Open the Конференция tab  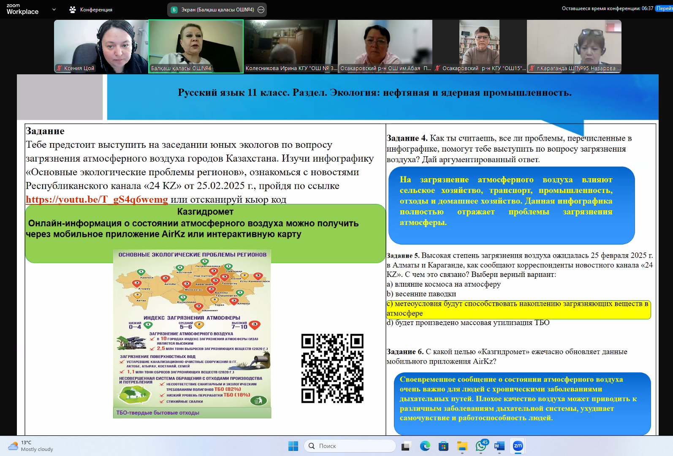[91, 10]
